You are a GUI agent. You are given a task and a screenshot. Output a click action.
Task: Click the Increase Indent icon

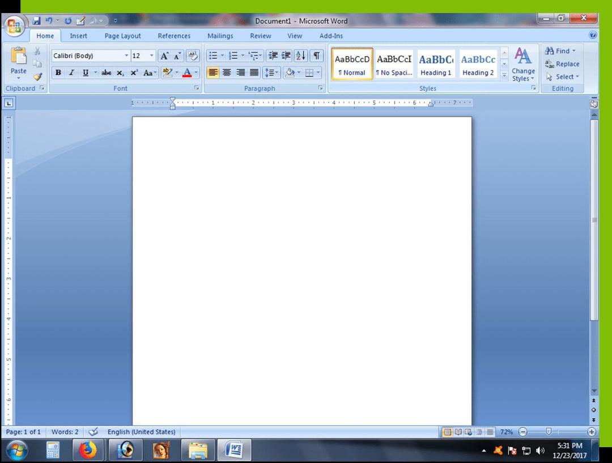286,56
